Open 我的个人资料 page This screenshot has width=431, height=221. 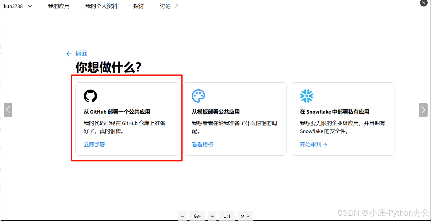coord(101,6)
